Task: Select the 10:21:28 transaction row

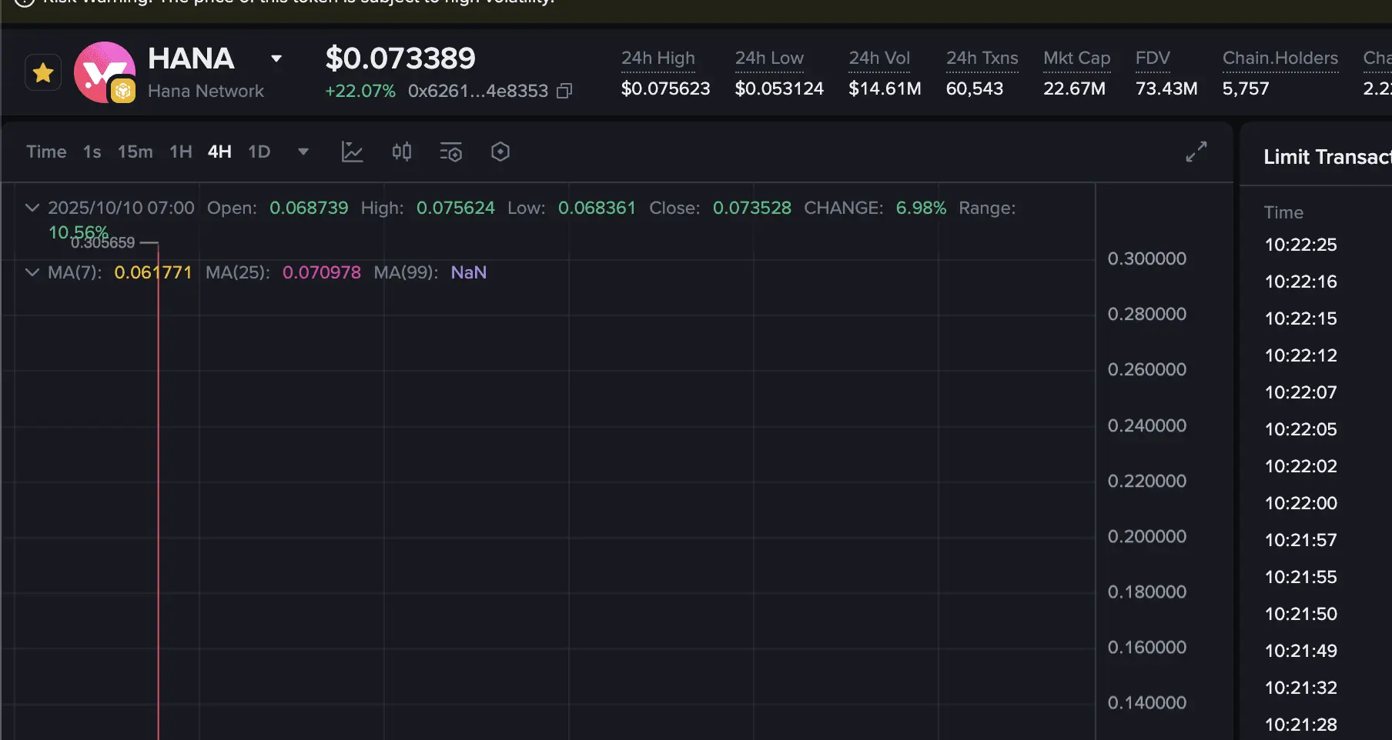Action: click(1300, 725)
